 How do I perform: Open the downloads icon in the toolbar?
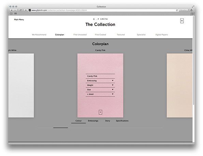click(191, 10)
